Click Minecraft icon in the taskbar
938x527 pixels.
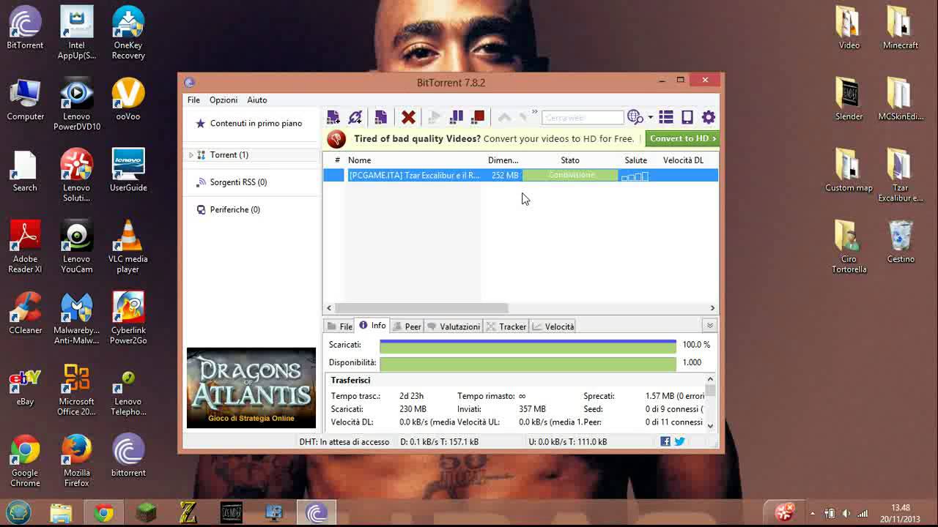coord(145,513)
